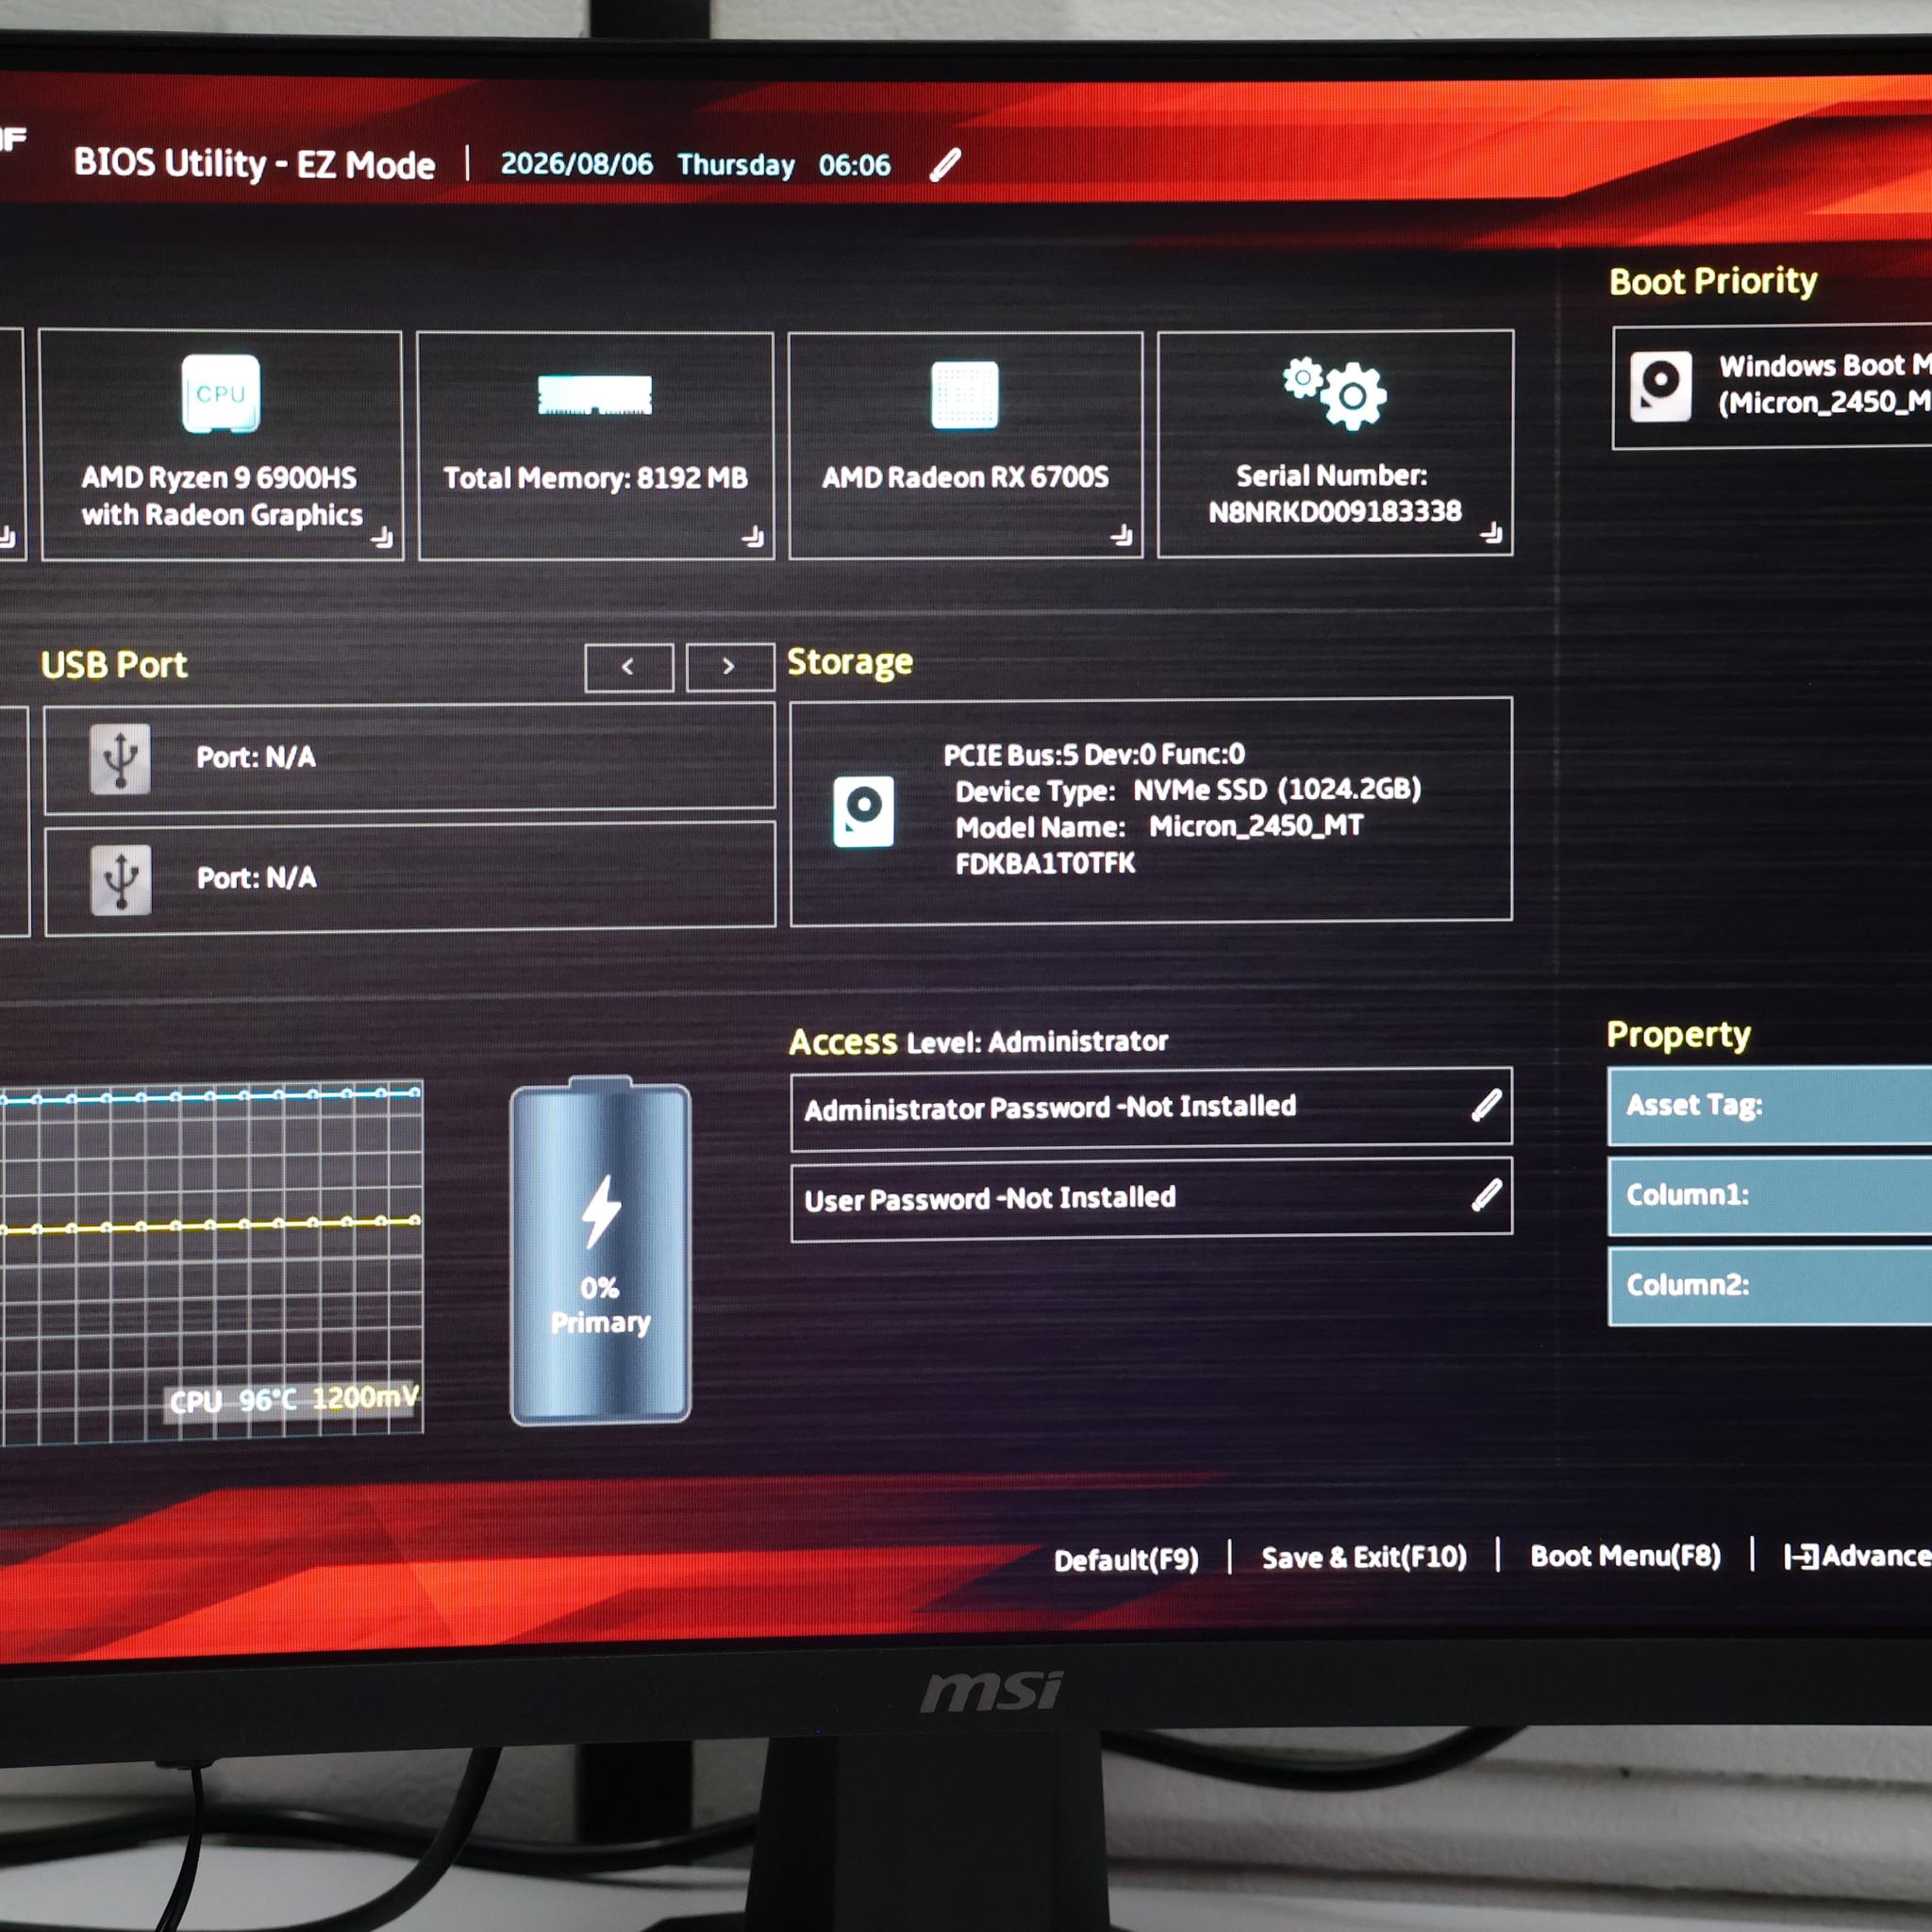Screen dimensions: 1932x1932
Task: Go to next USB port page
Action: pyautogui.click(x=730, y=667)
